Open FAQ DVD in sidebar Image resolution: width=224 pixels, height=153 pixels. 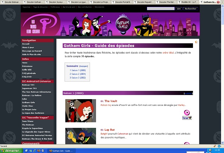pos(27,77)
